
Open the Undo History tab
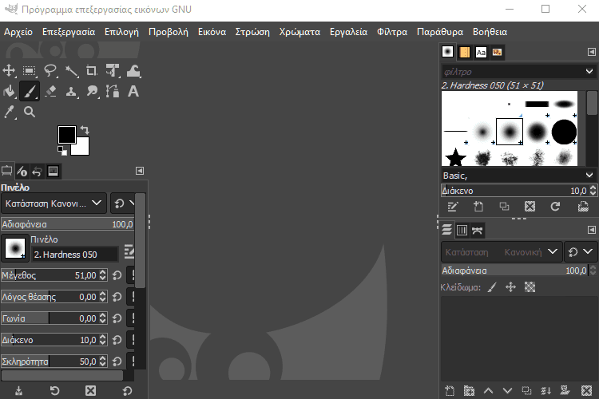click(x=37, y=171)
